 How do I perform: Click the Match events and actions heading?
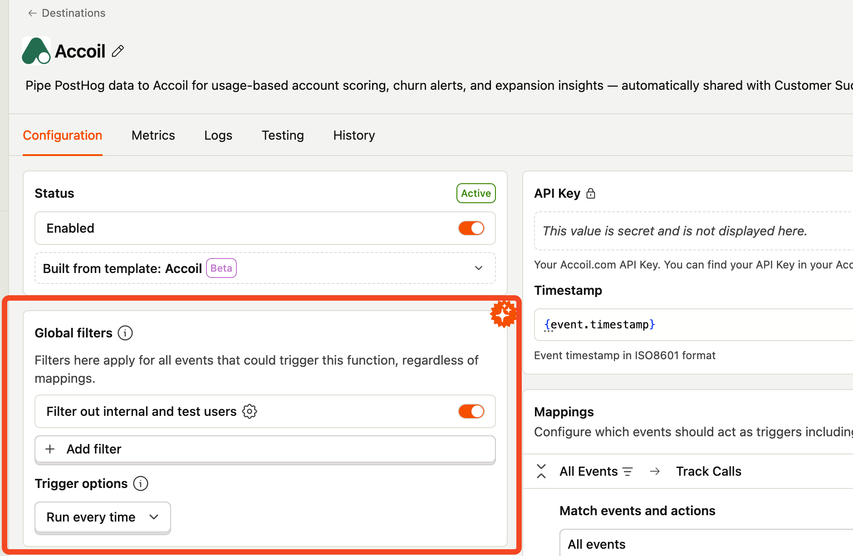[637, 511]
